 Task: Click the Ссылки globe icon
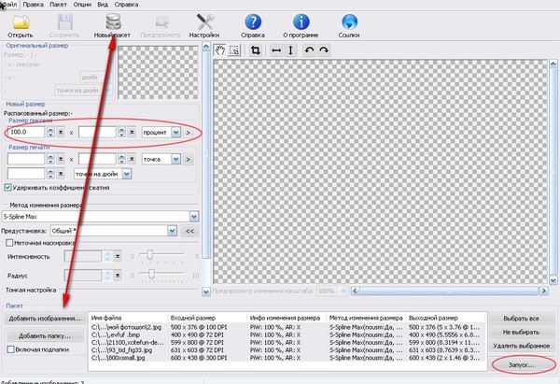349,22
